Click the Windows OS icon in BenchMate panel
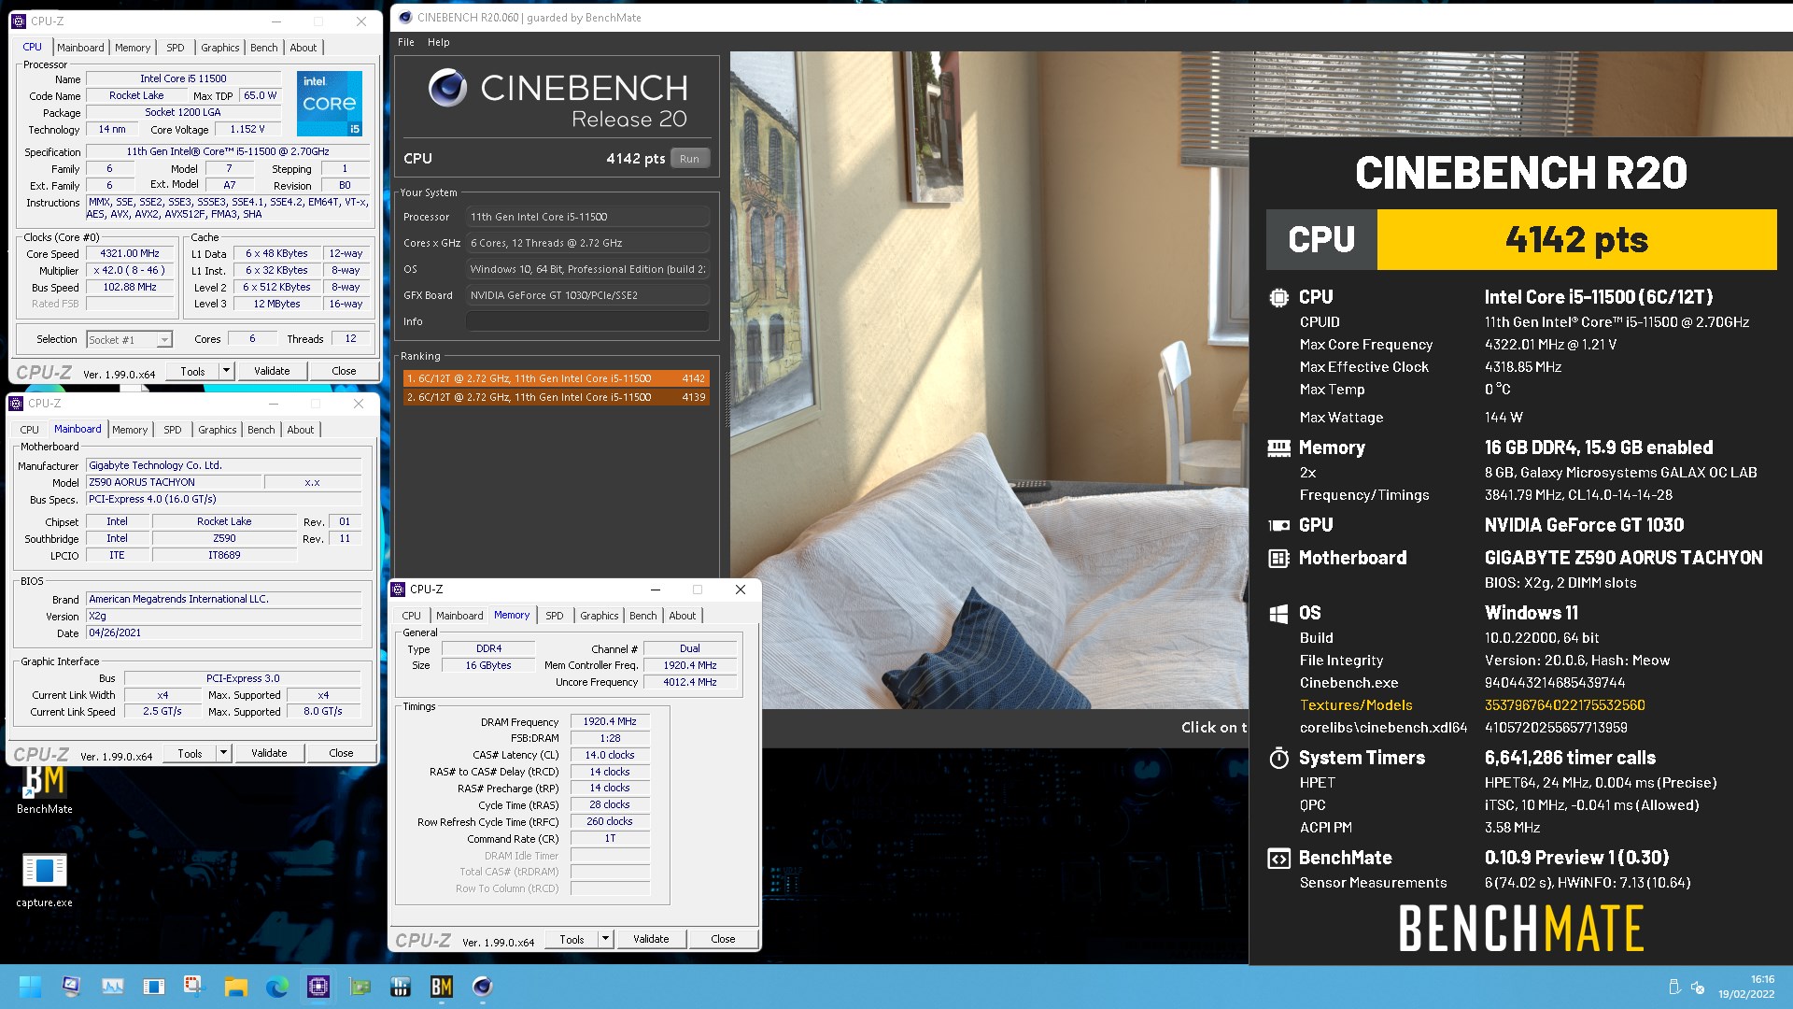Image resolution: width=1793 pixels, height=1009 pixels. click(1278, 613)
